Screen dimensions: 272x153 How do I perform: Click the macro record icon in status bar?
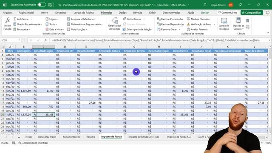(14, 143)
